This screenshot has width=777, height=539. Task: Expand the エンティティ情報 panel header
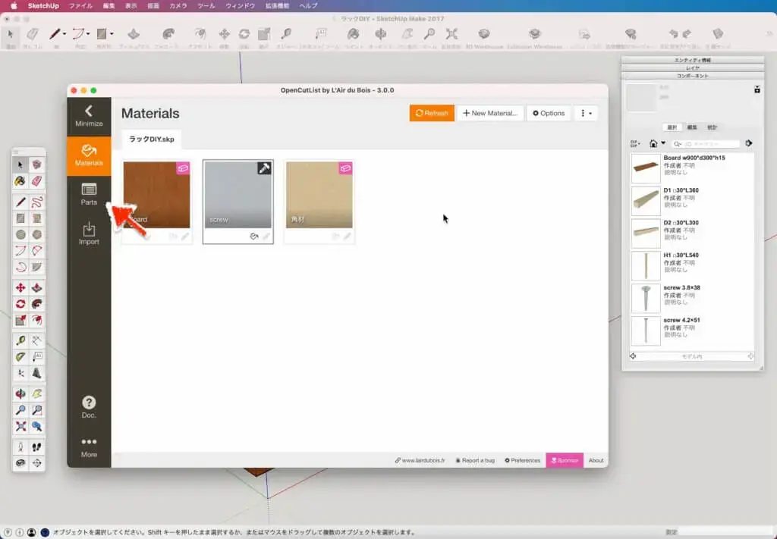[692, 60]
